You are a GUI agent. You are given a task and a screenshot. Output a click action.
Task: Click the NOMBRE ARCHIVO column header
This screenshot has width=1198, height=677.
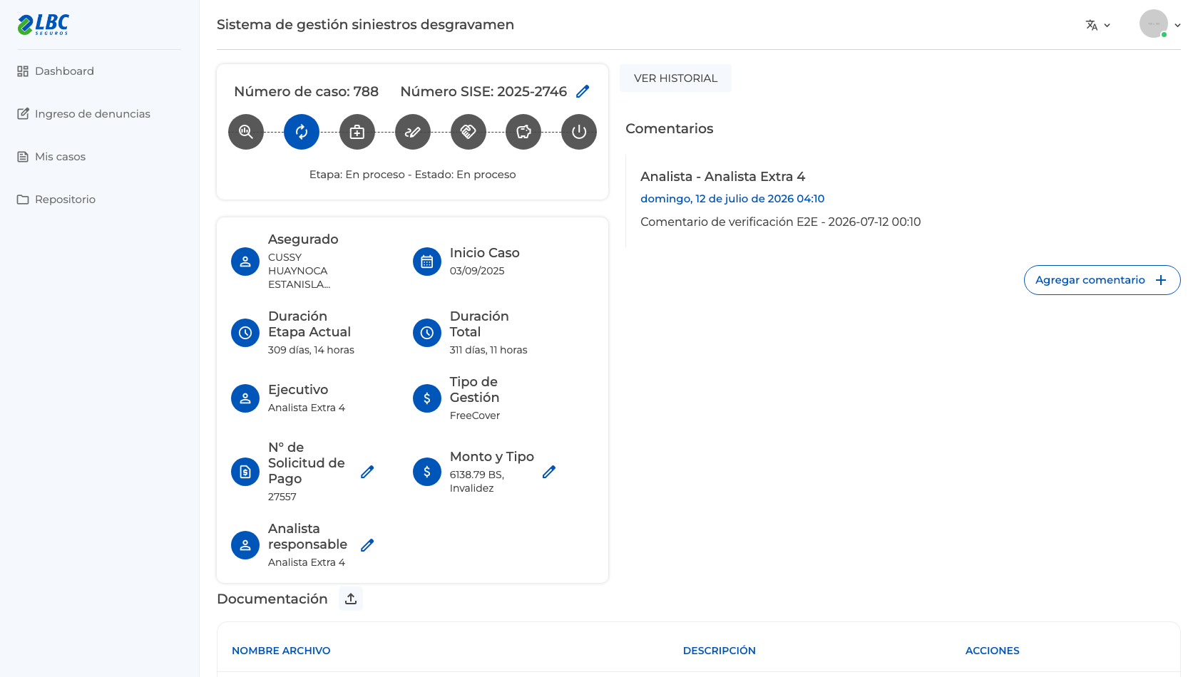point(281,651)
